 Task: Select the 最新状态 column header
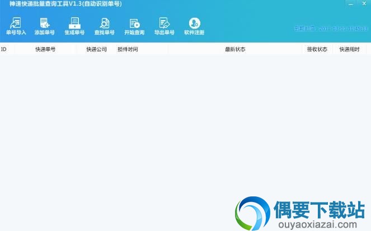(x=235, y=49)
